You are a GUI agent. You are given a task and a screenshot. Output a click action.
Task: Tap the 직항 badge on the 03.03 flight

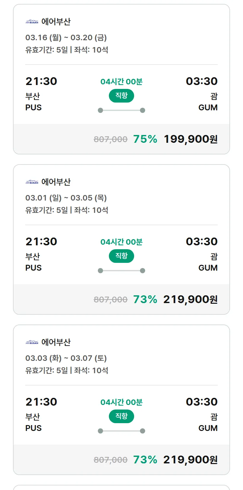[x=121, y=416]
